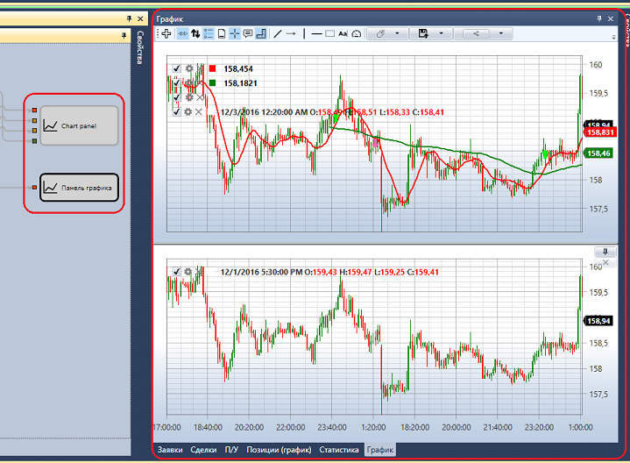The width and height of the screenshot is (630, 463).
Task: Toggle the crosshair cursor tool
Action: coord(235,34)
